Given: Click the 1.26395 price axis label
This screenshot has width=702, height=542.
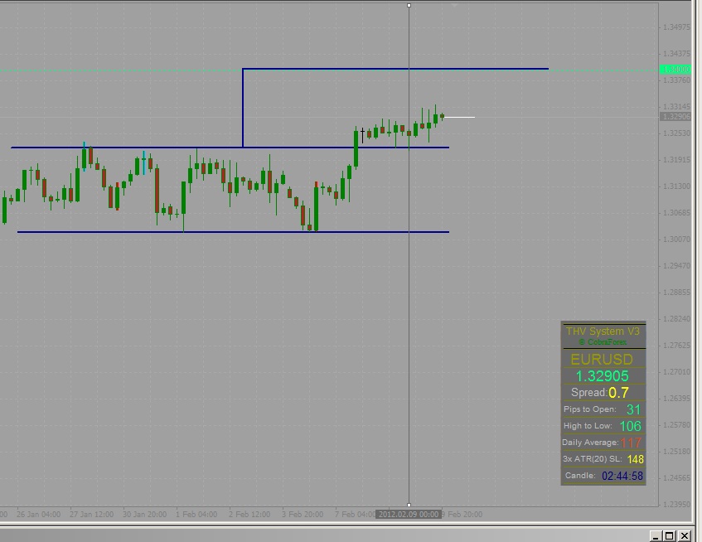Looking at the screenshot, I should point(676,399).
